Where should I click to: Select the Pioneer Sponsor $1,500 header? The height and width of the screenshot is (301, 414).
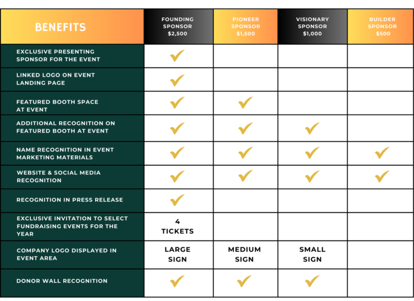(245, 26)
